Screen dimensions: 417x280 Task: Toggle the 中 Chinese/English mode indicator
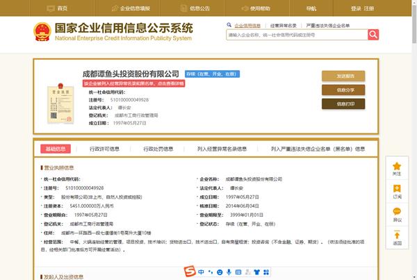coord(201,272)
